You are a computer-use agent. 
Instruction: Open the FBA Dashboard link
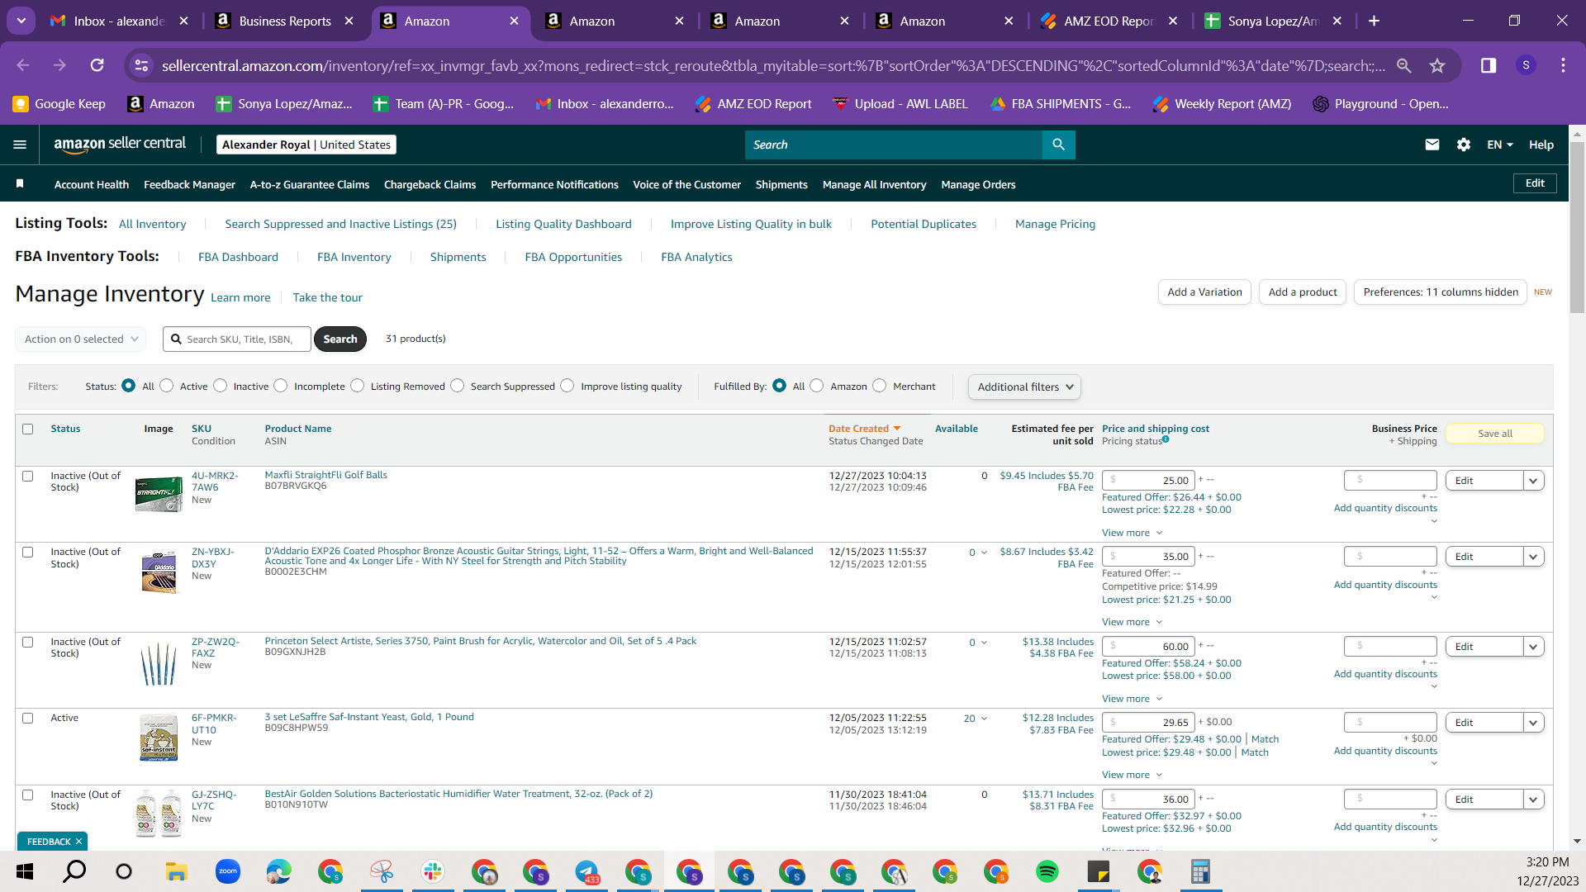238,257
